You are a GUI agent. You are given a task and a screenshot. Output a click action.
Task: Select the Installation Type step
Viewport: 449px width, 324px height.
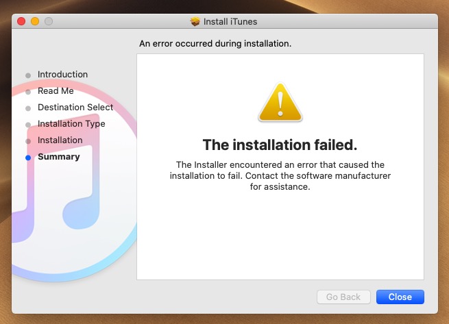click(71, 124)
